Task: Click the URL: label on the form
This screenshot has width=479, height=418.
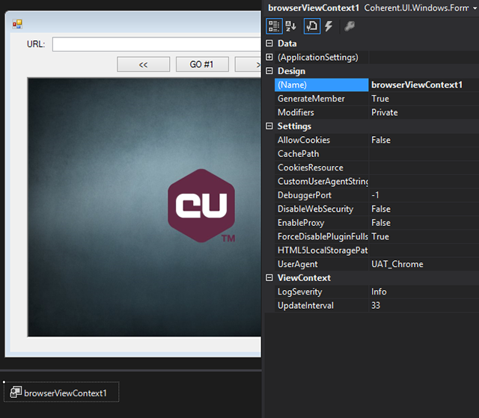Action: [x=36, y=44]
